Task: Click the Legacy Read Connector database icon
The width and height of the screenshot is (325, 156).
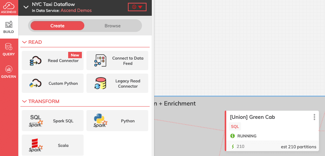Action: tap(100, 83)
